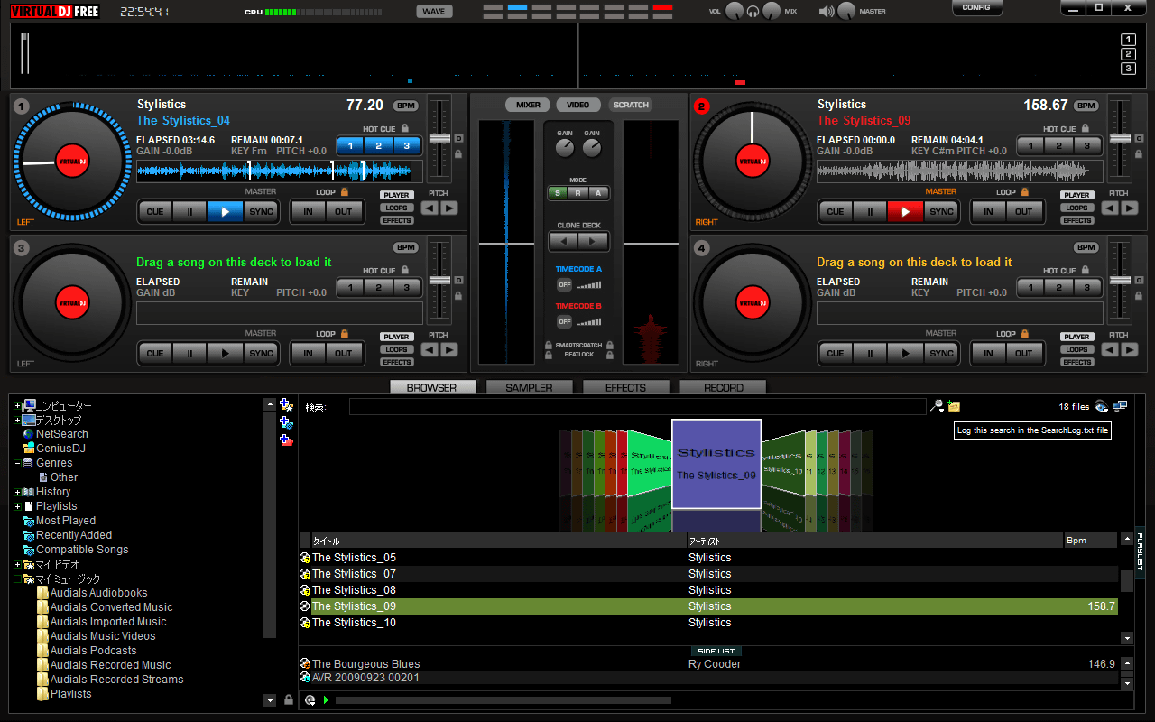This screenshot has height=722, width=1155.
Task: Click the lock icon below folder tree
Action: click(289, 699)
